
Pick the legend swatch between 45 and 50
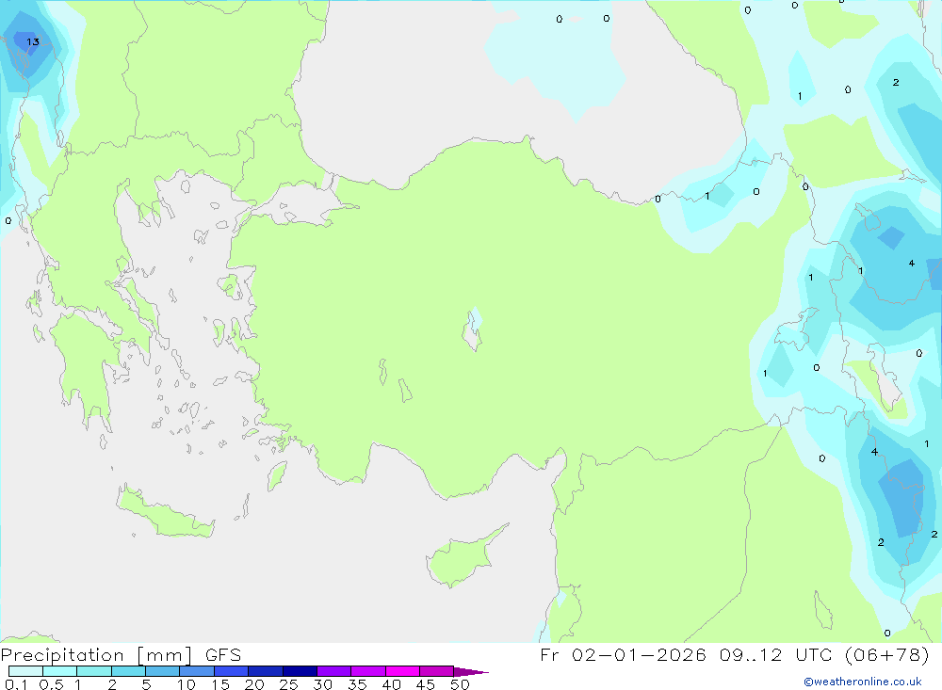437,671
